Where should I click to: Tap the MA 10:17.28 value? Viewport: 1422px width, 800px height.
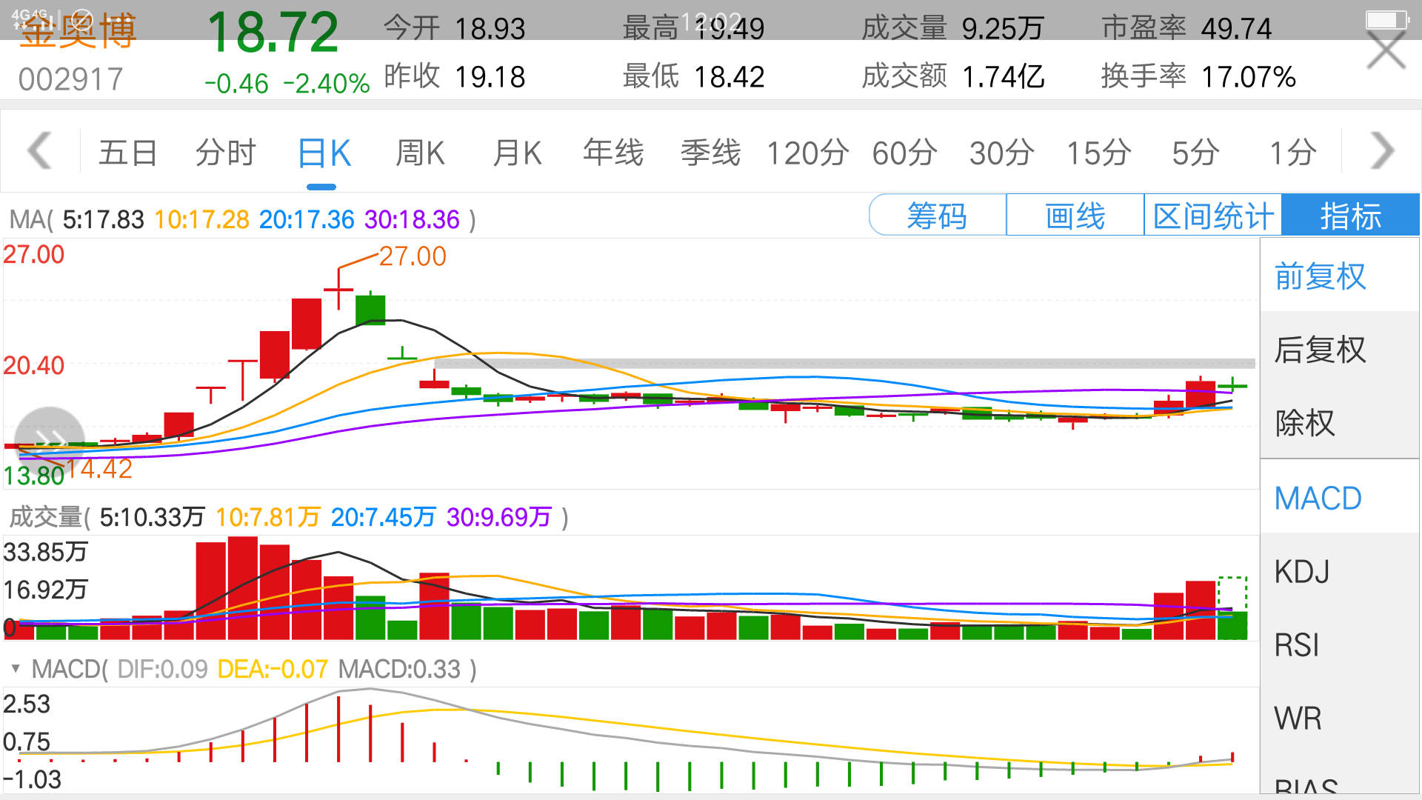(x=201, y=219)
